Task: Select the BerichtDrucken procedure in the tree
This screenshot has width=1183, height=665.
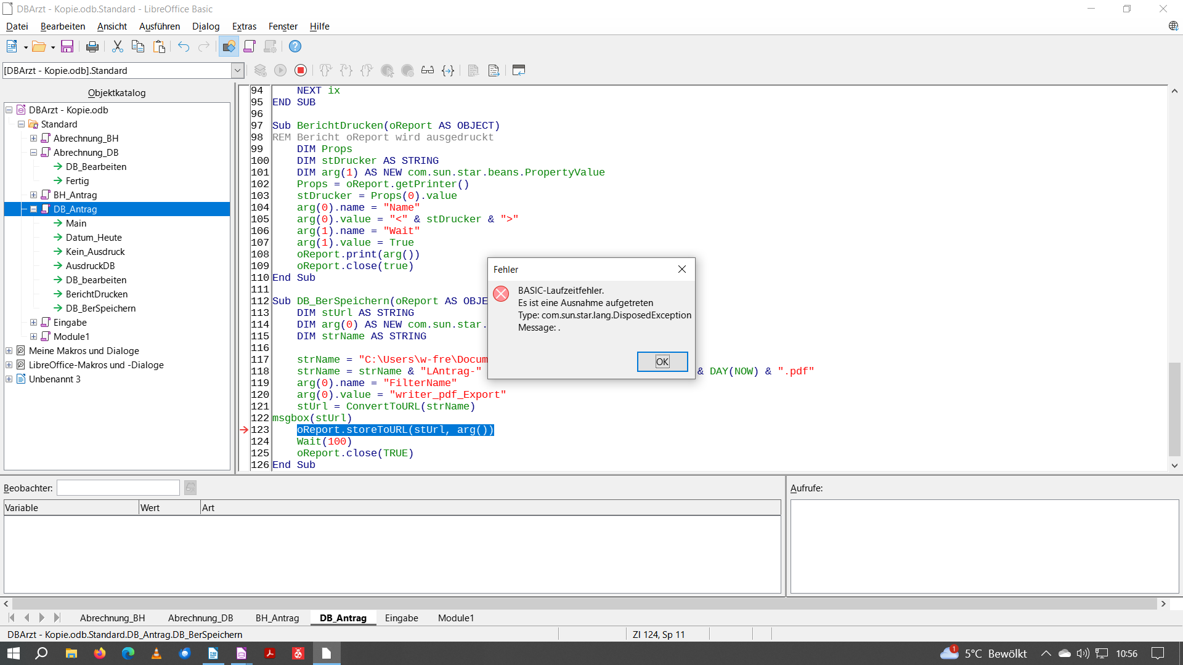Action: coord(97,294)
